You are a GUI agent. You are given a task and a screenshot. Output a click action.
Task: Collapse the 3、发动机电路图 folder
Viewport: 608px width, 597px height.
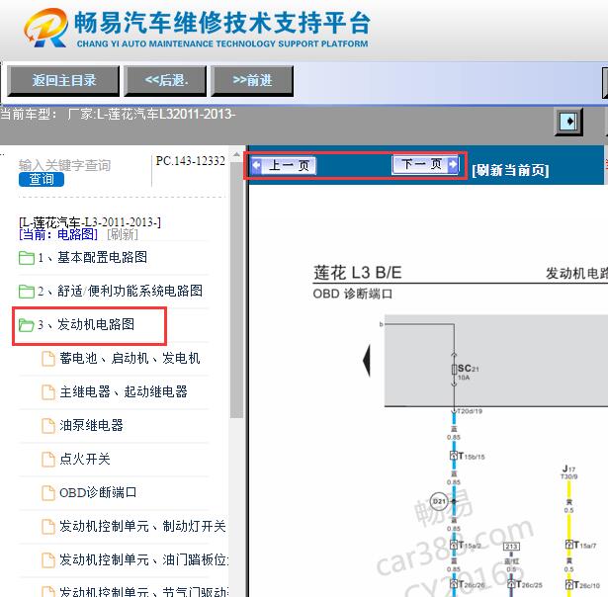(x=86, y=324)
